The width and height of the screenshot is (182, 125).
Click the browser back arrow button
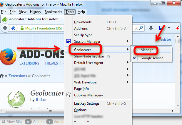(5, 29)
